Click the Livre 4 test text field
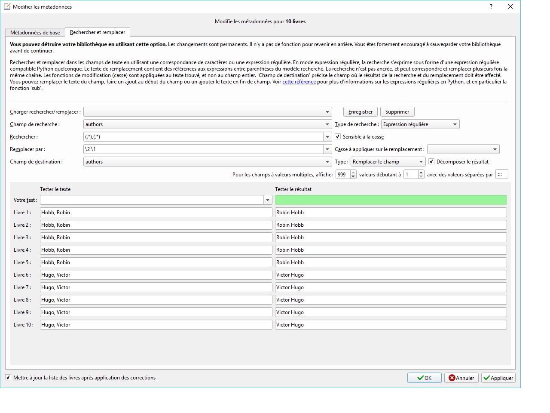This screenshot has width=550, height=413. click(156, 250)
